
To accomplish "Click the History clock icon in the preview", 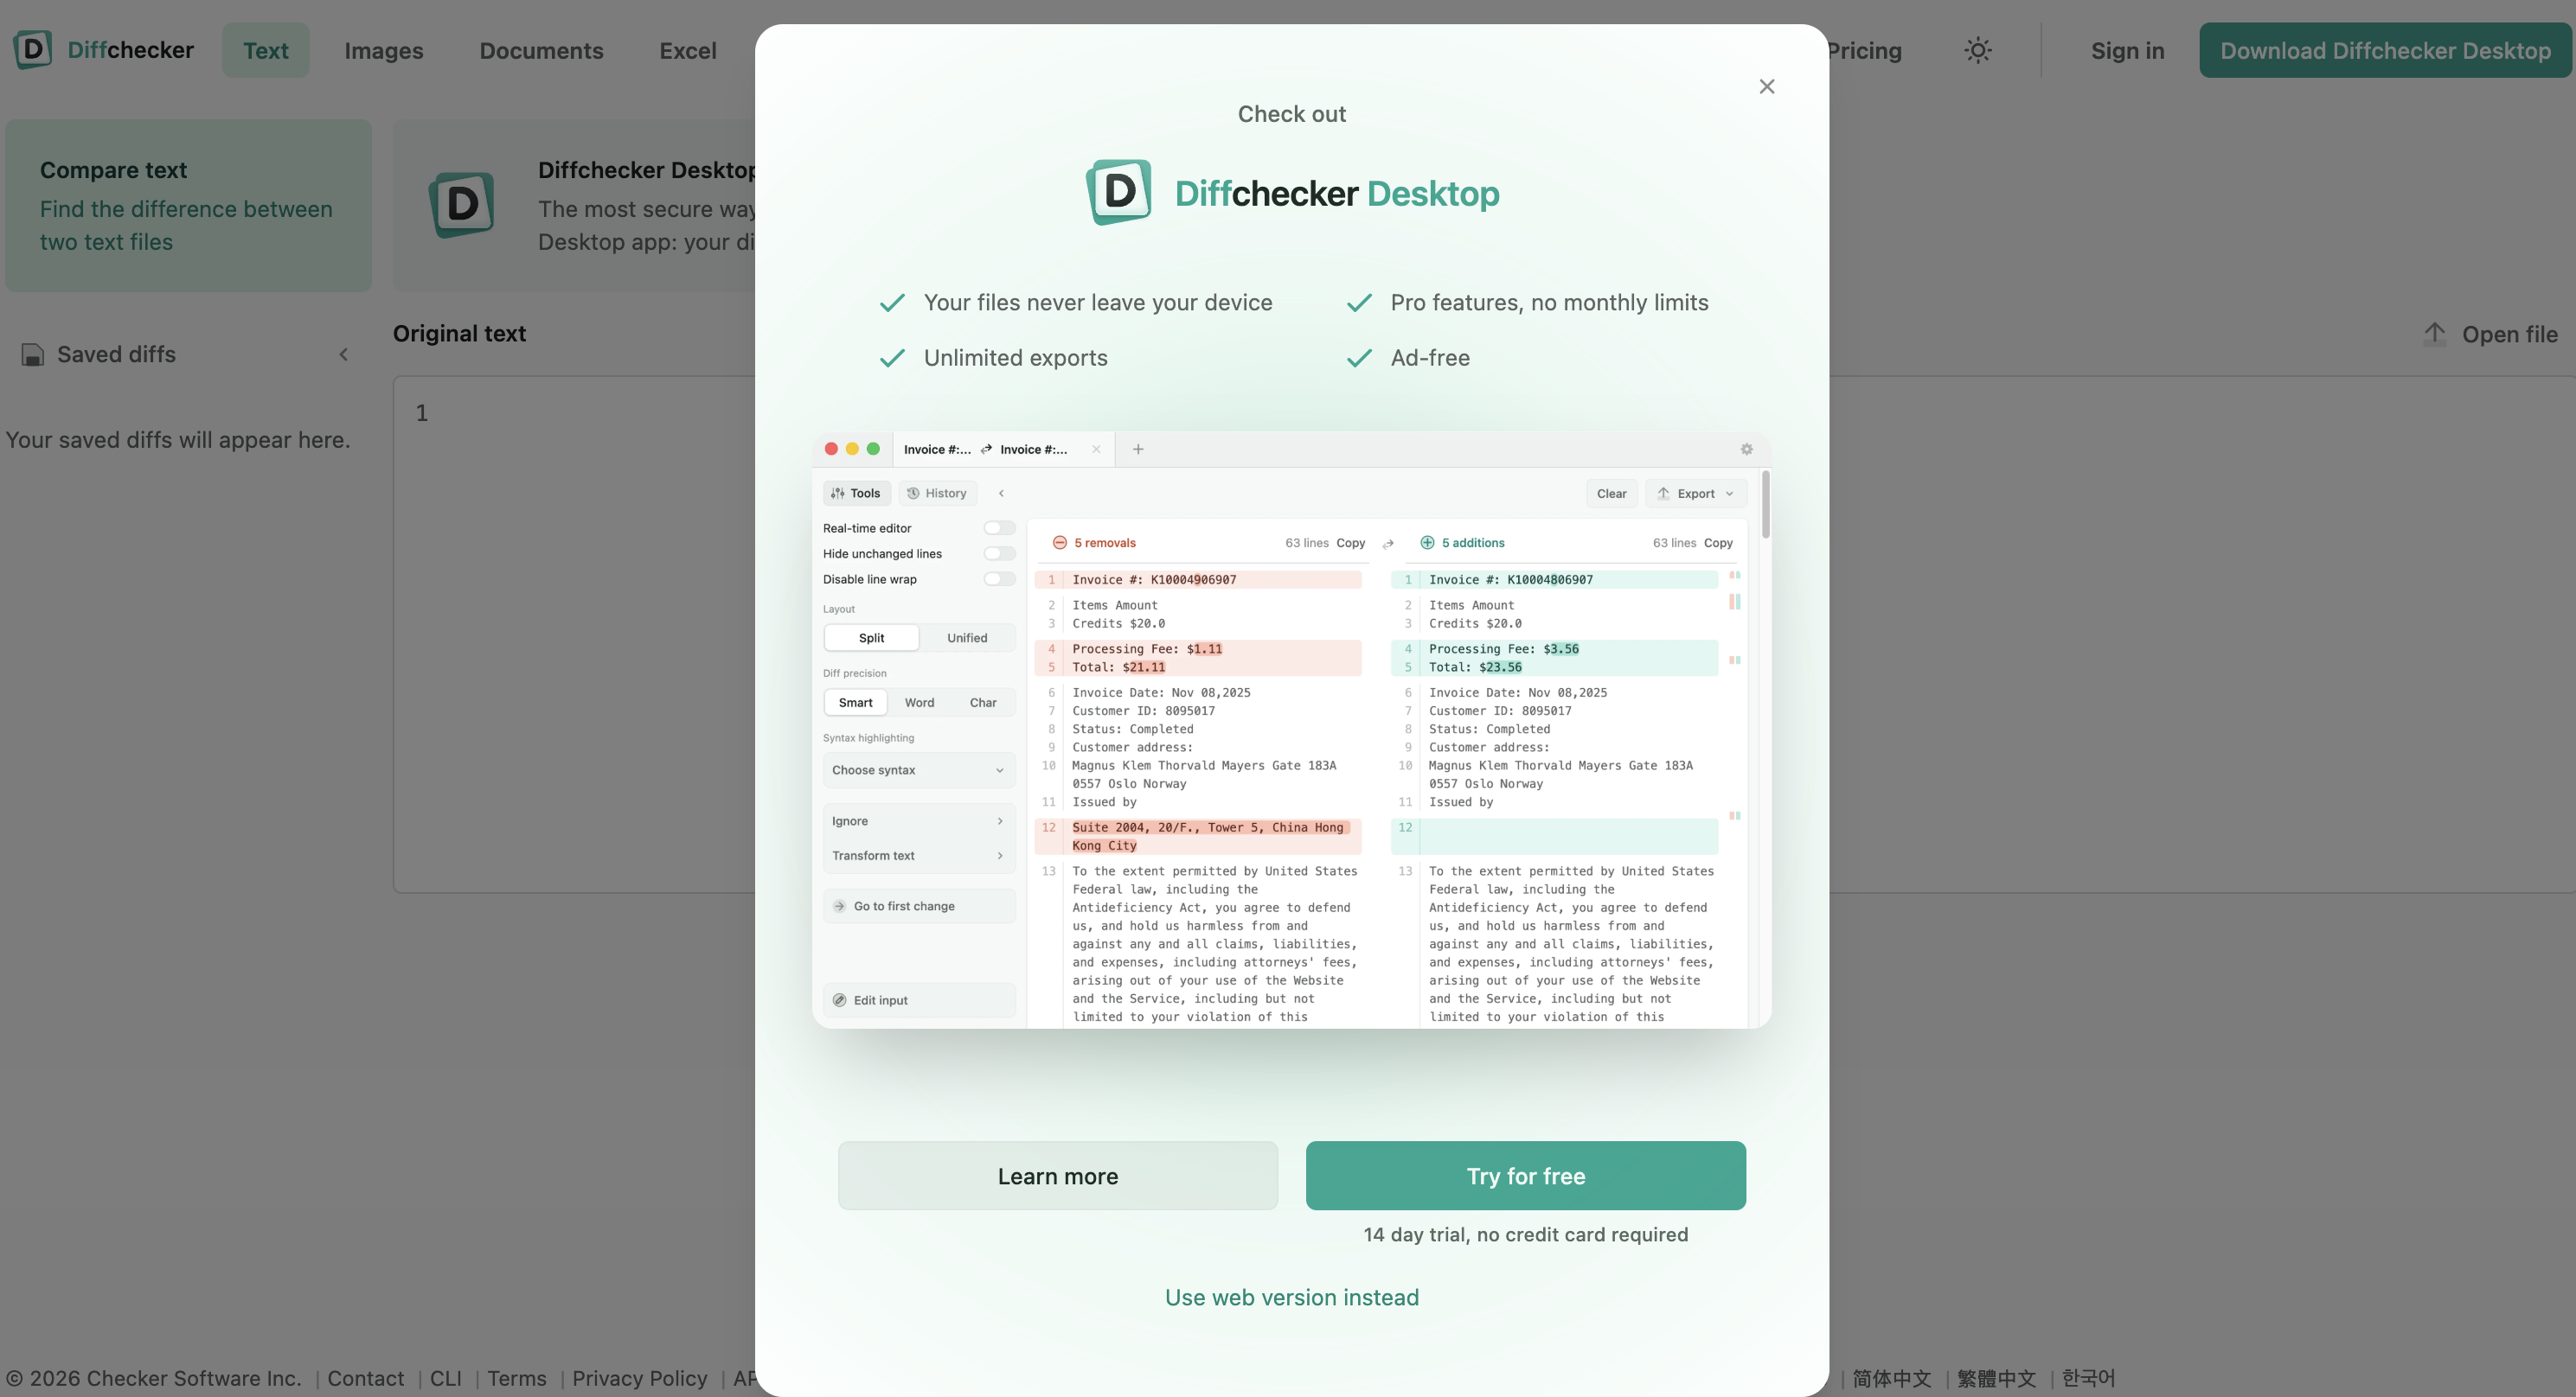I will tap(912, 494).
